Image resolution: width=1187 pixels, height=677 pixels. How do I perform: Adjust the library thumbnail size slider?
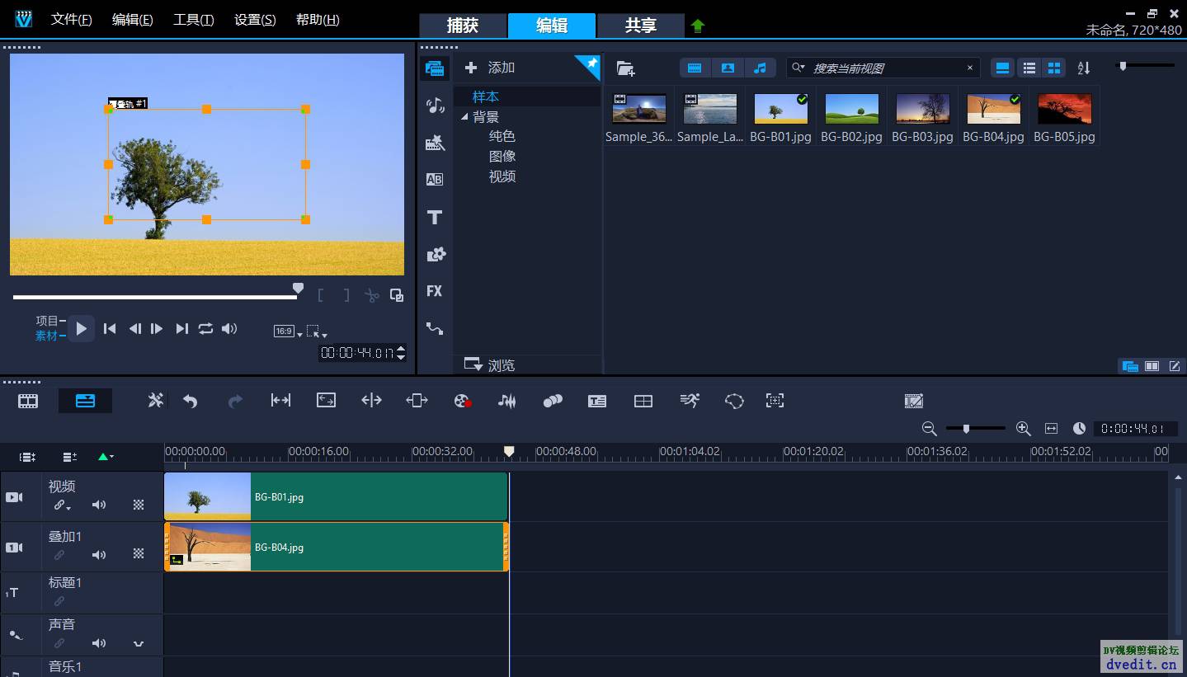(1122, 66)
